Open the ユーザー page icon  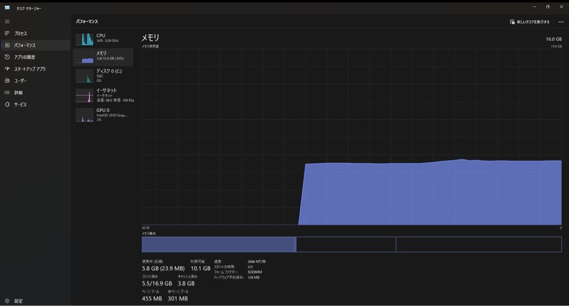7,81
